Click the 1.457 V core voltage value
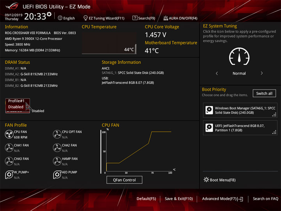Screen dimensions: 281x211 [x=156, y=35]
